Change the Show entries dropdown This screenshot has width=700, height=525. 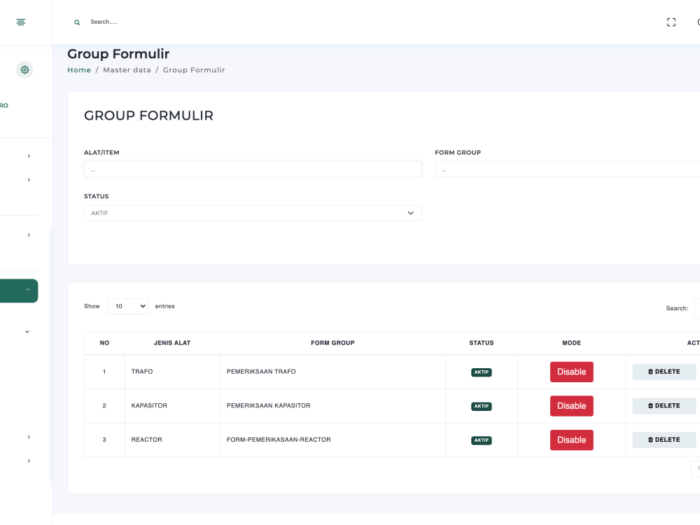pyautogui.click(x=127, y=306)
